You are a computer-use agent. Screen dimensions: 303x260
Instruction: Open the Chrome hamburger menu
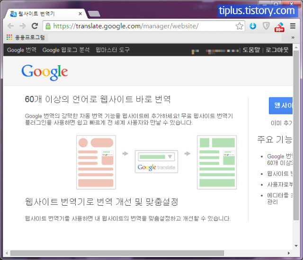[293, 26]
